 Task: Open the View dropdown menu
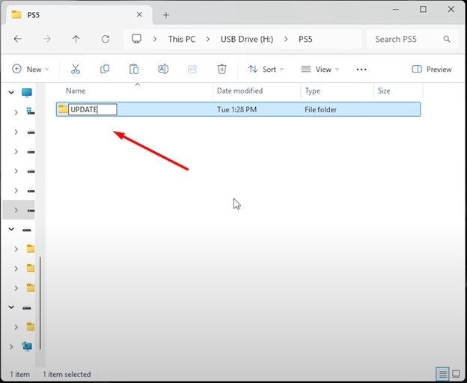pos(320,70)
